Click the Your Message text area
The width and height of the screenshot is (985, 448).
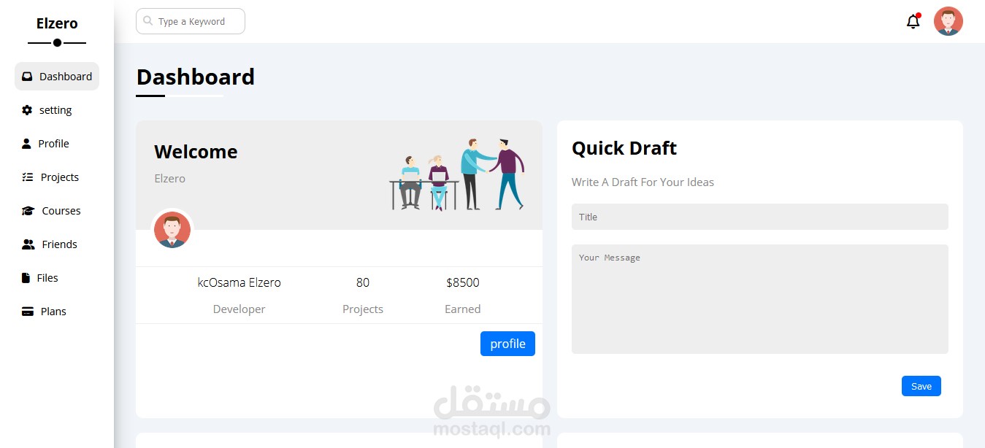point(759,299)
